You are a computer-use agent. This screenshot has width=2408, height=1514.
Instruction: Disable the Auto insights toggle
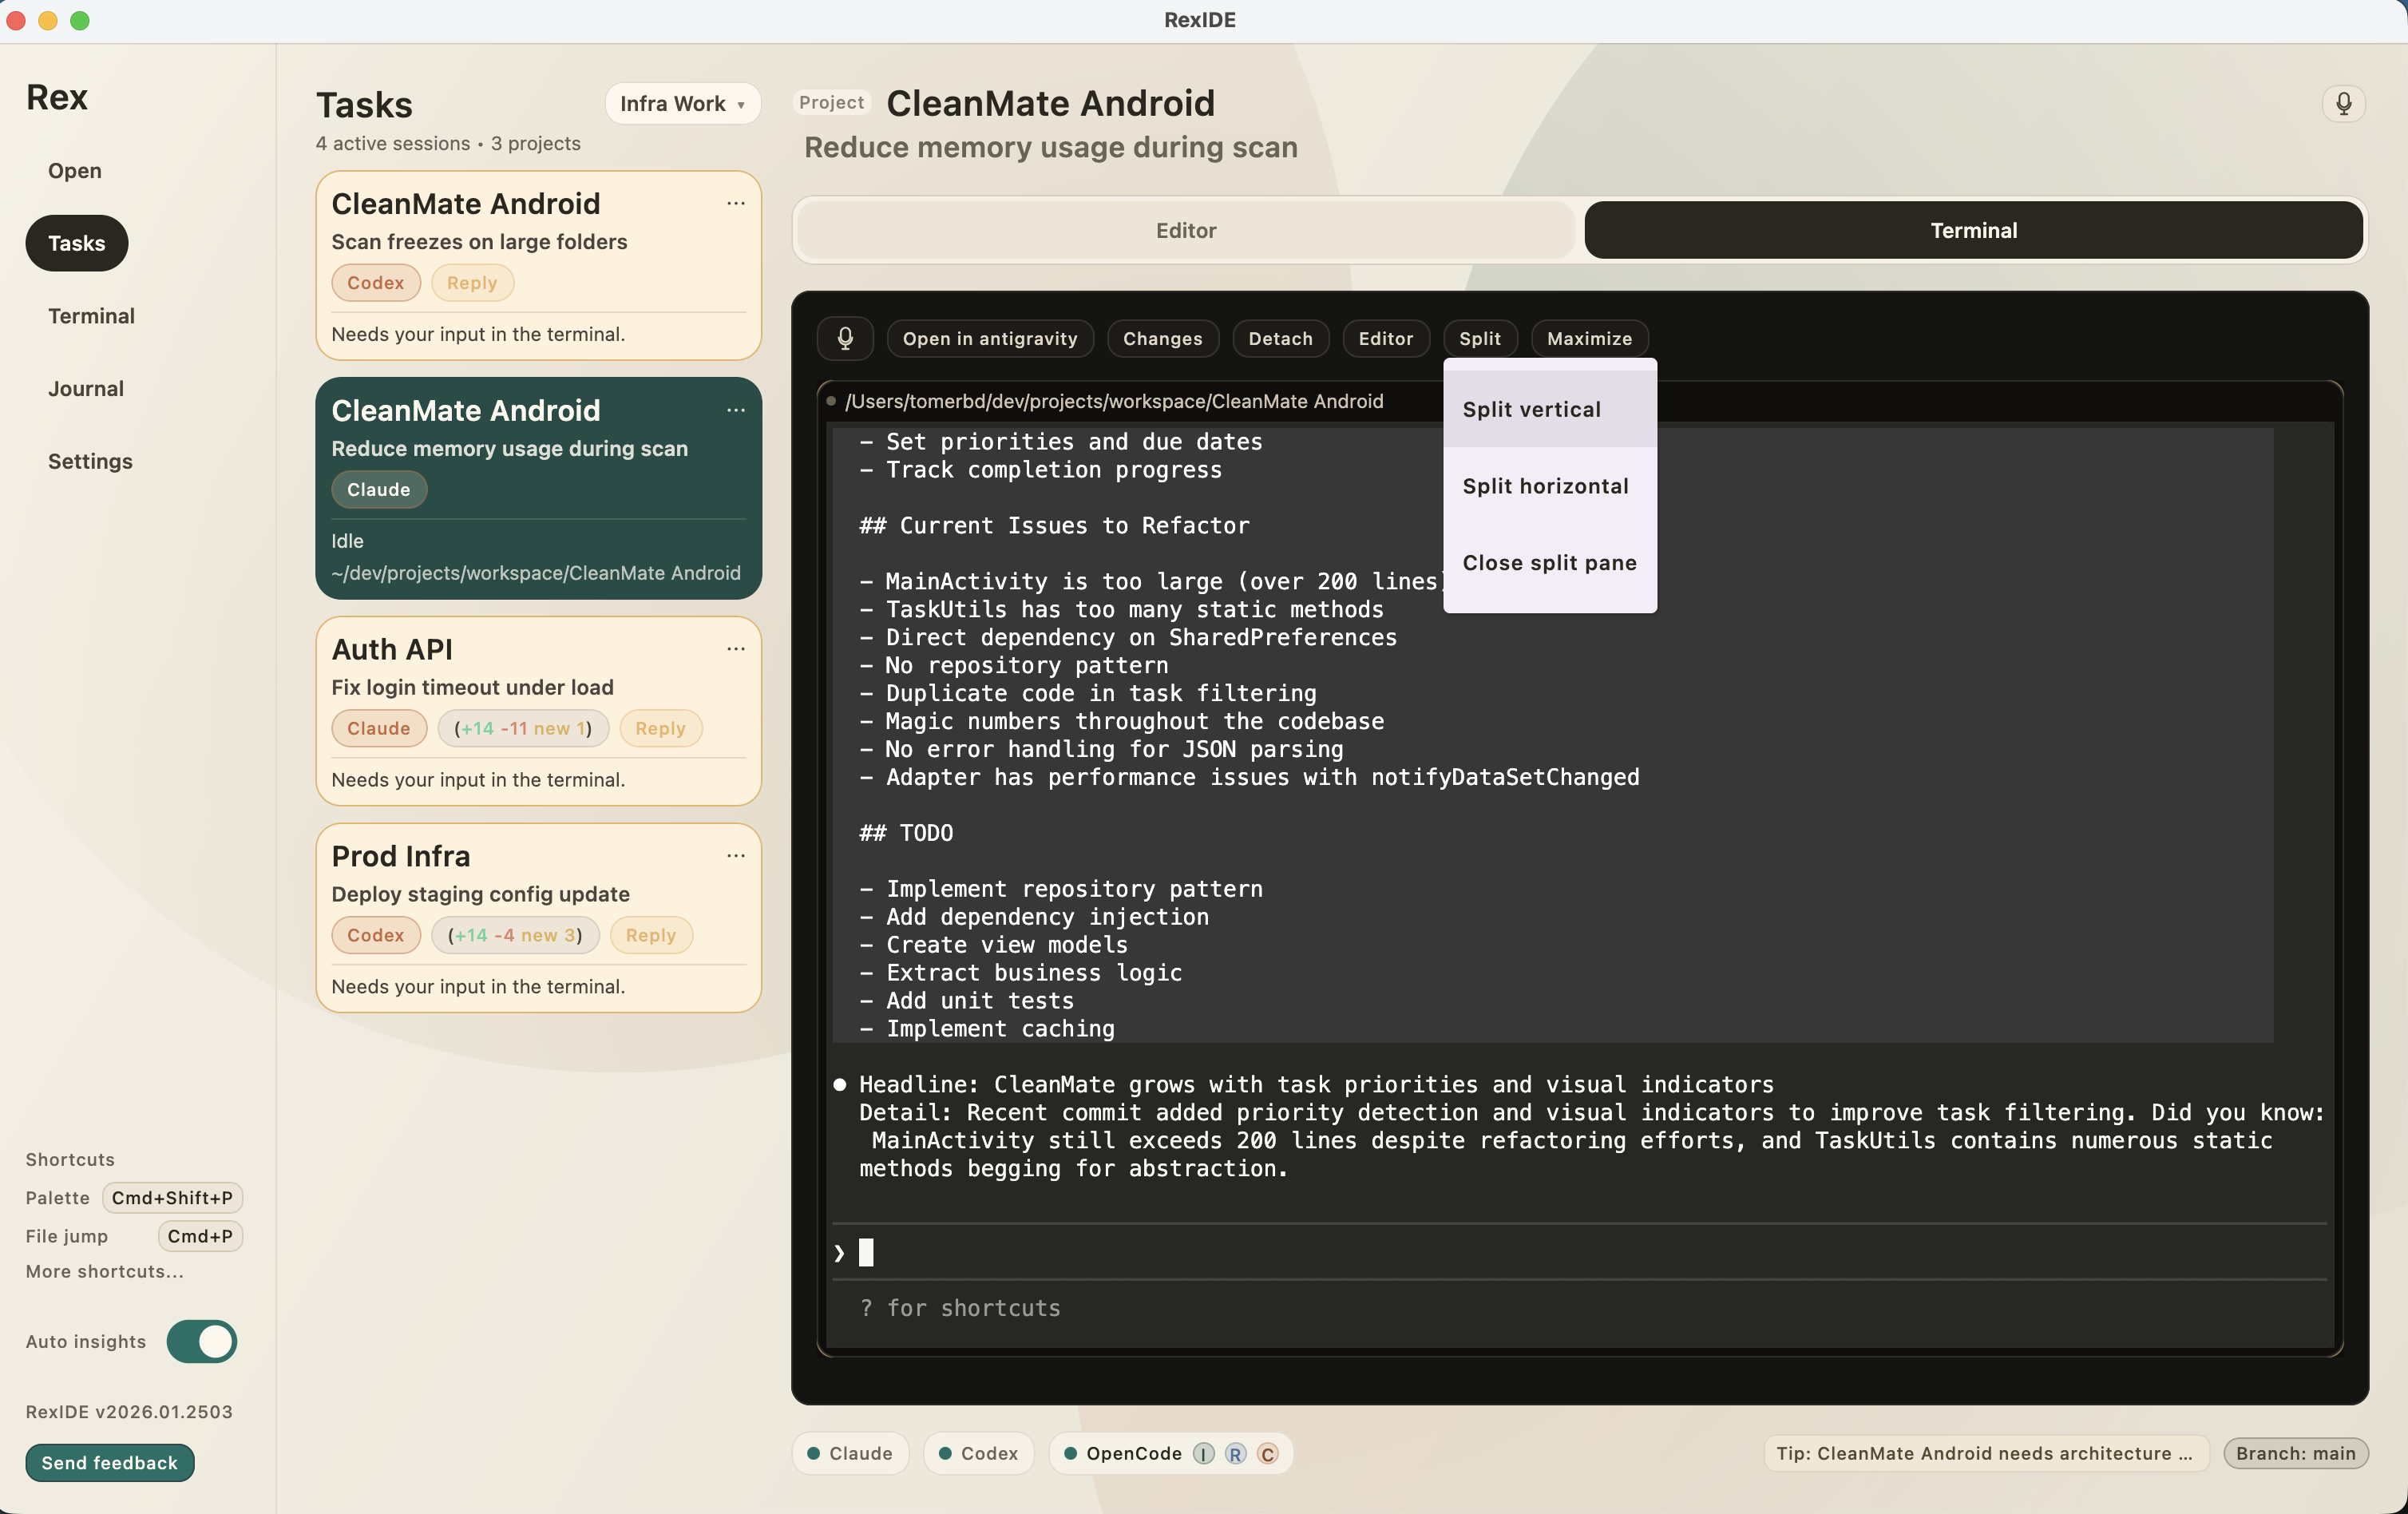click(202, 1342)
